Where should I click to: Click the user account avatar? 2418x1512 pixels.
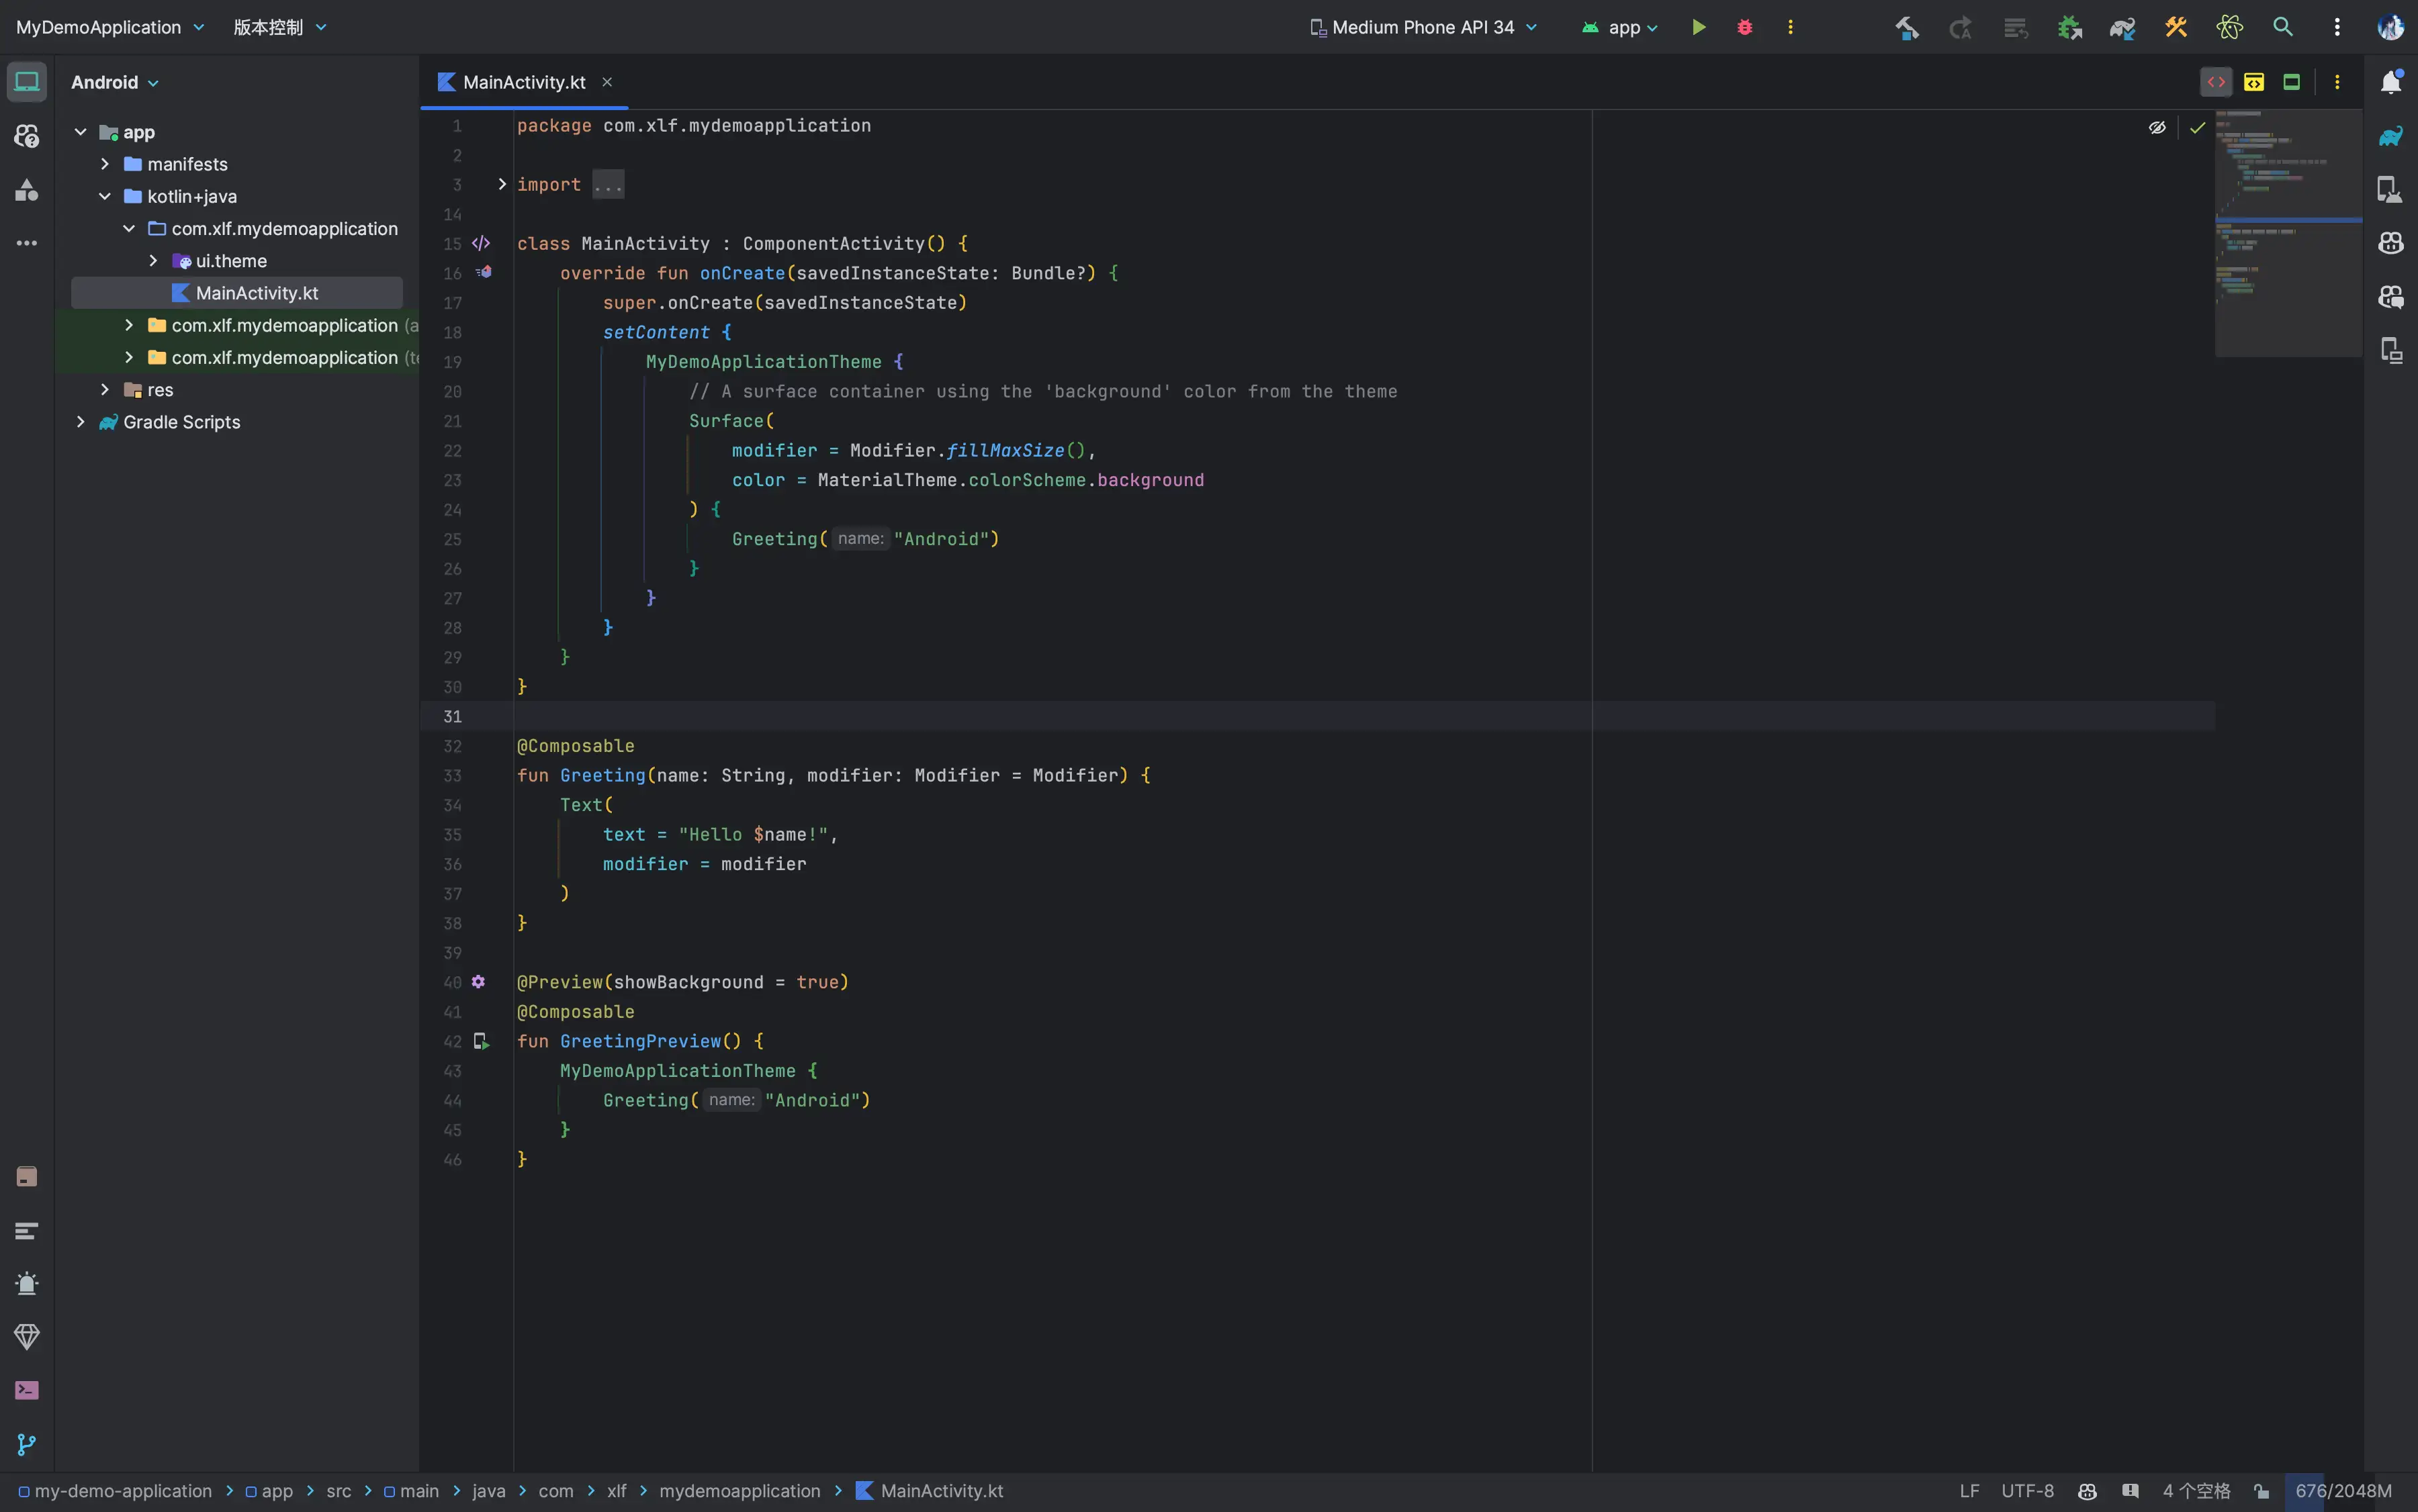tap(2390, 27)
